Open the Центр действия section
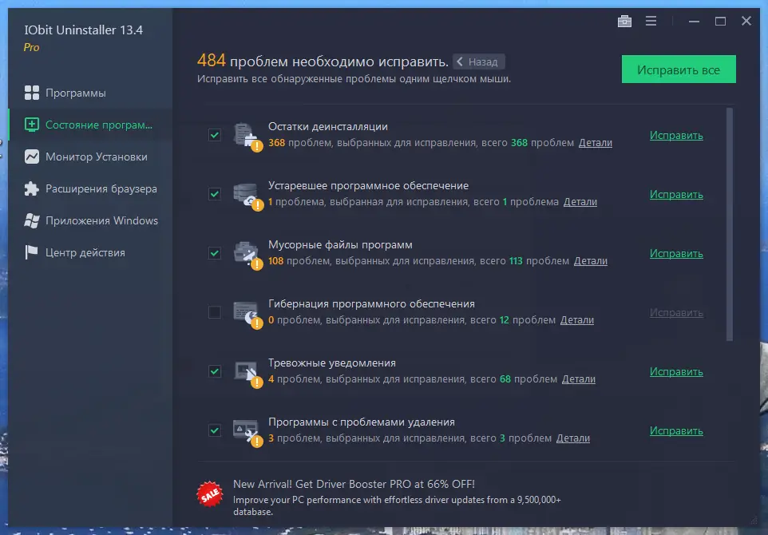This screenshot has width=768, height=535. (90, 252)
